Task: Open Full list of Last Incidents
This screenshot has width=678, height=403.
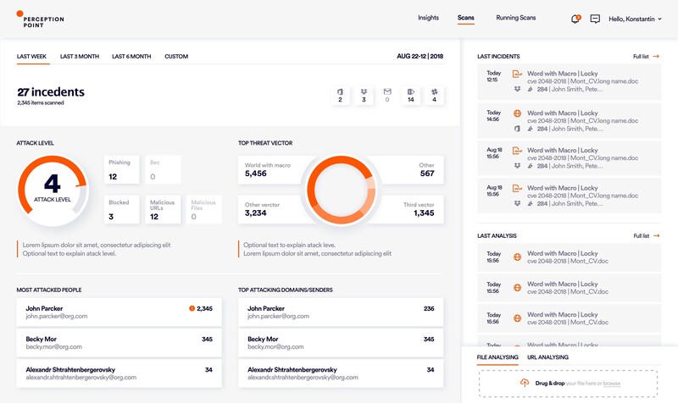Action: coord(646,57)
